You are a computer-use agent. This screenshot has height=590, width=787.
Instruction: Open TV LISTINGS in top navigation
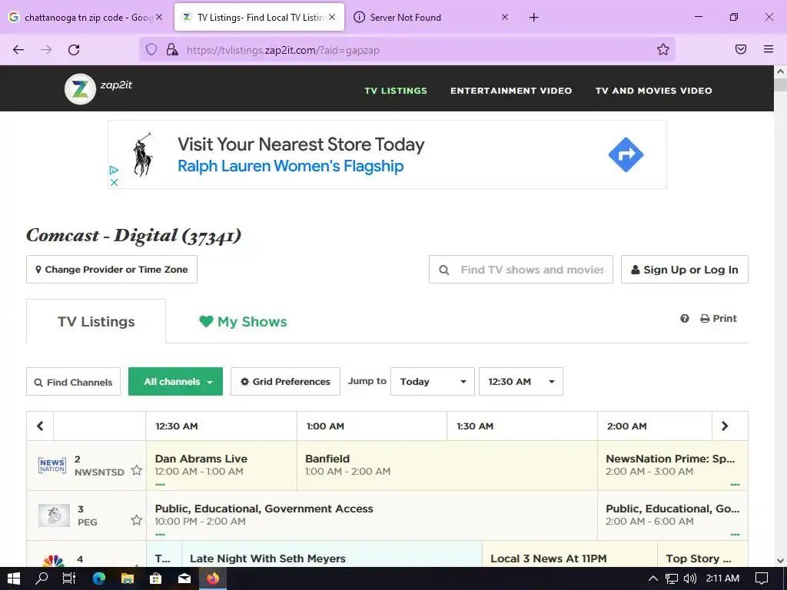[x=396, y=91]
